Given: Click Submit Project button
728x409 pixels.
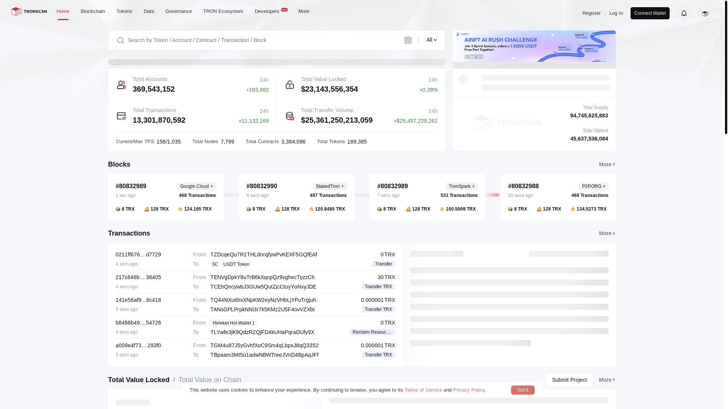Looking at the screenshot, I should [570, 380].
